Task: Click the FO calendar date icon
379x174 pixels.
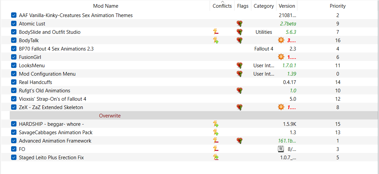Action: pos(281,149)
